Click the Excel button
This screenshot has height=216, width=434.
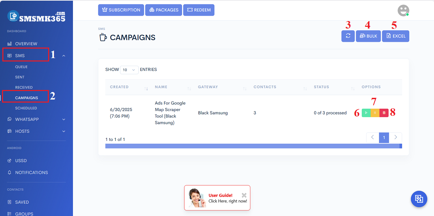396,36
